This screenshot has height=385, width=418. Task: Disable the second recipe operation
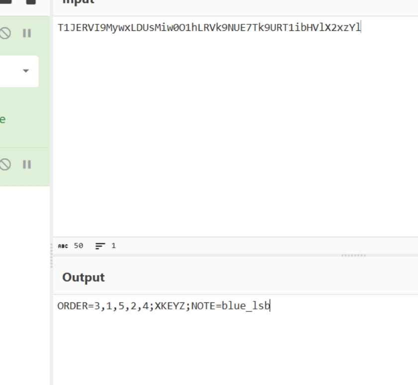click(x=5, y=164)
